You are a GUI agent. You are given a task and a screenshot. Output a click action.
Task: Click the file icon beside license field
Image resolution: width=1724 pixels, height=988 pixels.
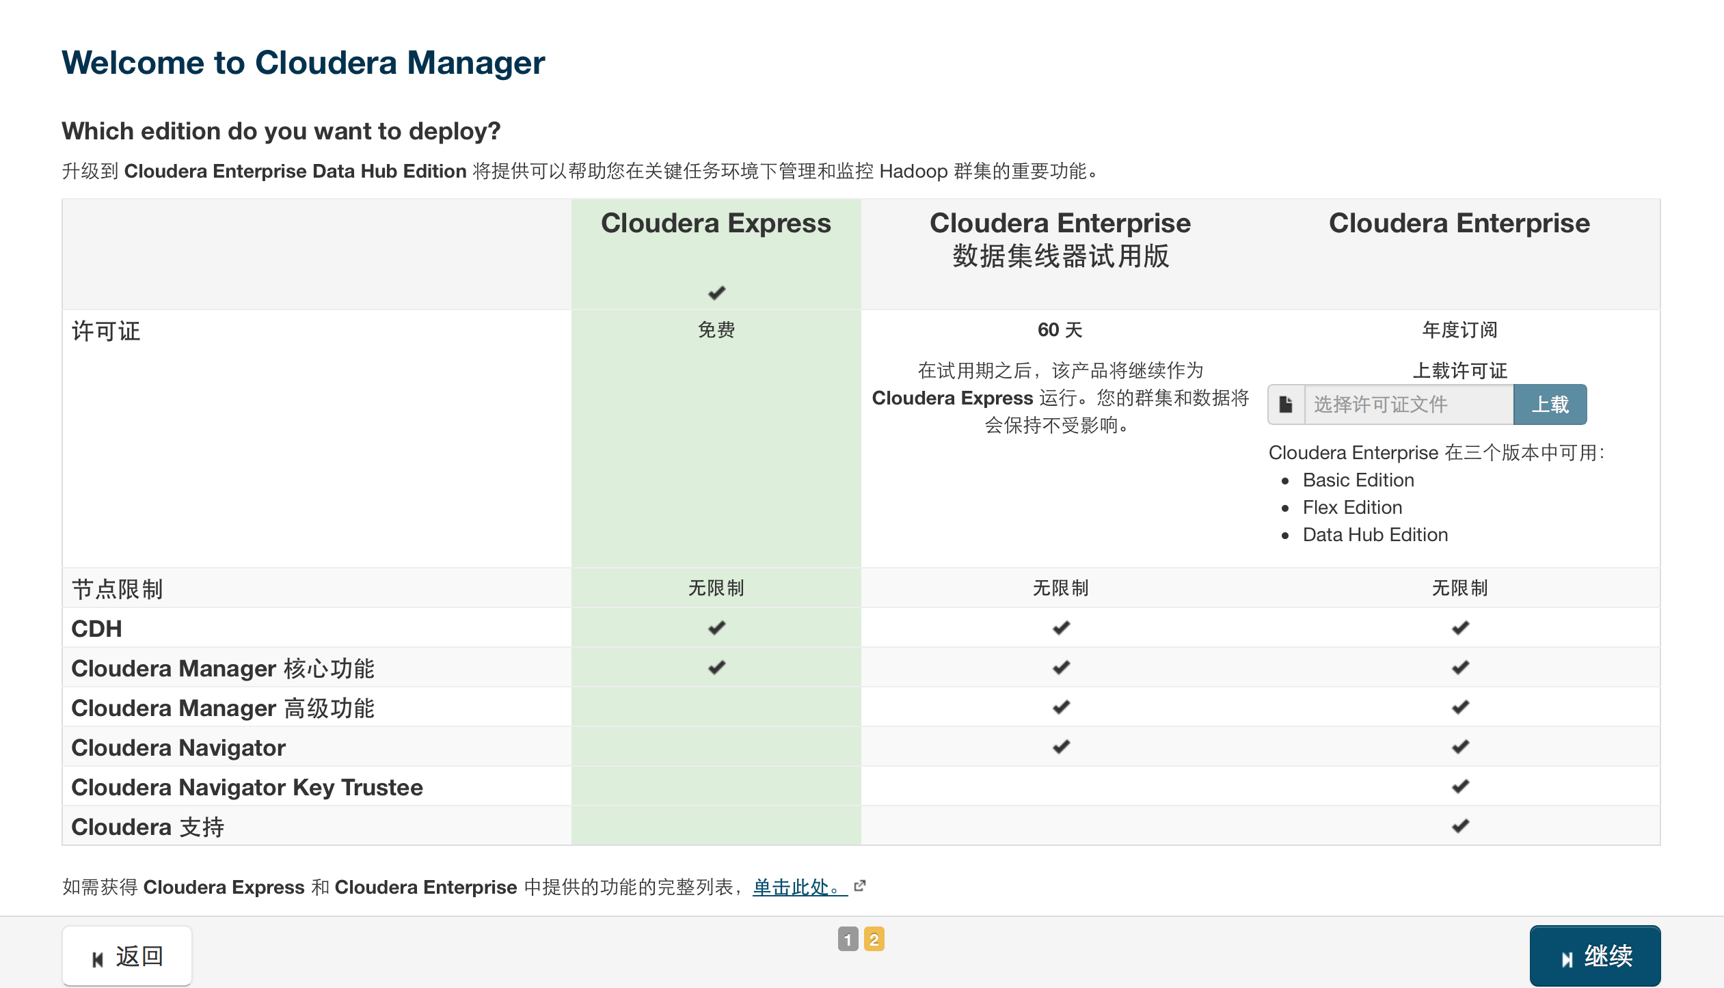tap(1286, 404)
